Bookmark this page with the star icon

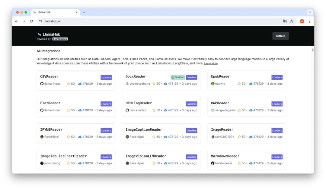tap(292, 21)
